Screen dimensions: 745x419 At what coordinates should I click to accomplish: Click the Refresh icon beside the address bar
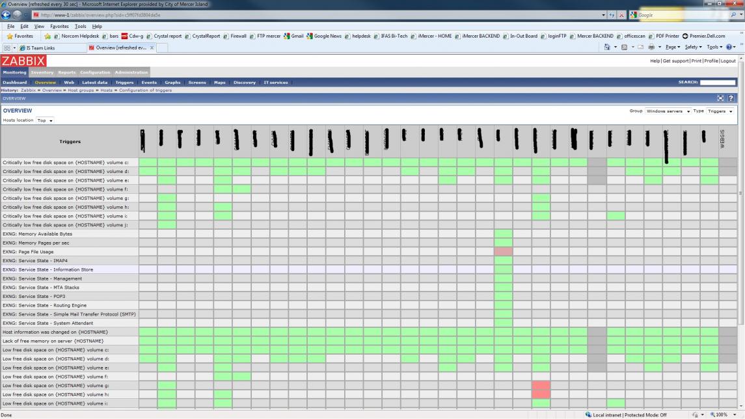click(612, 15)
